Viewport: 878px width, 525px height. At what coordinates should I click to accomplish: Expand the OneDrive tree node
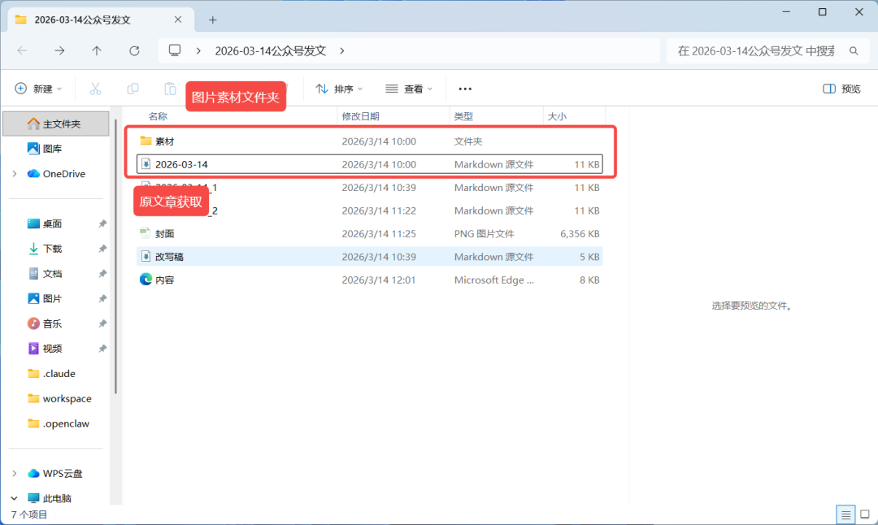[15, 174]
